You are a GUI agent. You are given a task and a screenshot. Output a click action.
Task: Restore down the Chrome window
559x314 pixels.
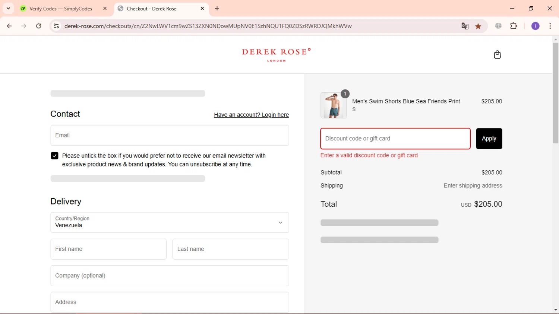pyautogui.click(x=531, y=9)
